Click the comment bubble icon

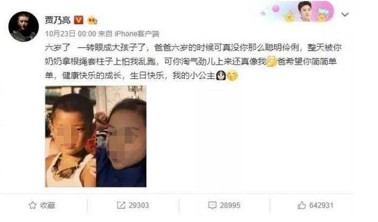pos(212,205)
